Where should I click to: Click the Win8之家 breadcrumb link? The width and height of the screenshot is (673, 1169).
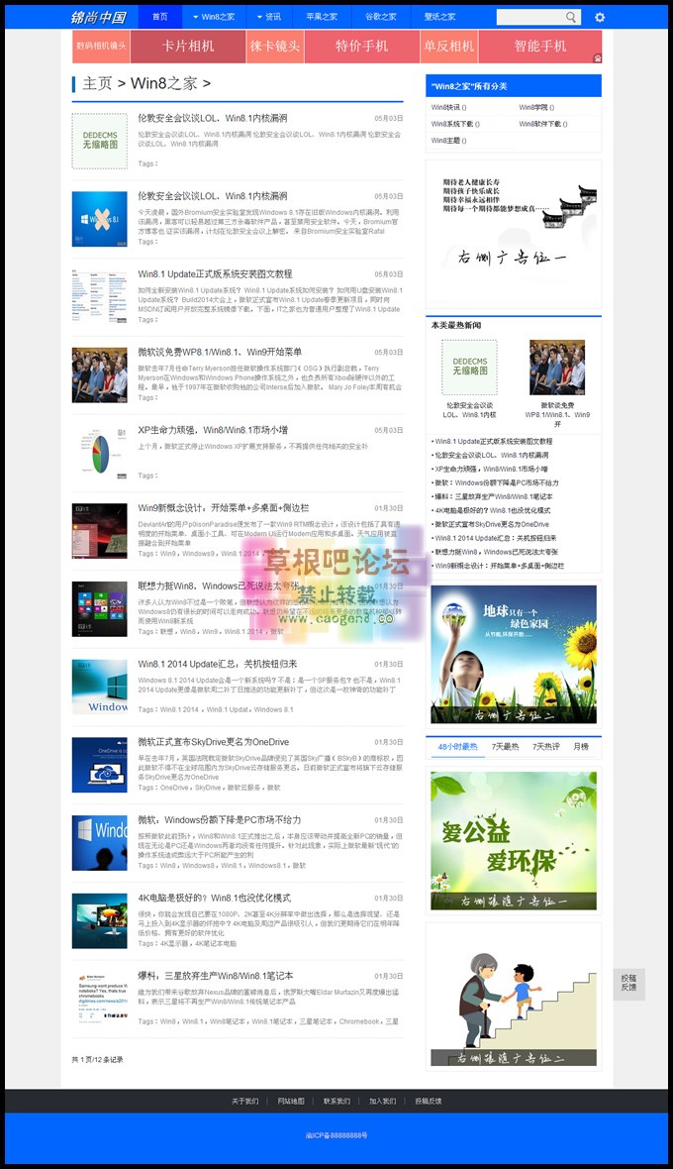(x=163, y=83)
